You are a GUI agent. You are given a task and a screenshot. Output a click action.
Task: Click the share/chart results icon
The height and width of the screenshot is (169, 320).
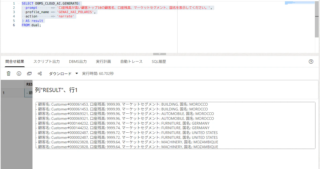(x=40, y=74)
